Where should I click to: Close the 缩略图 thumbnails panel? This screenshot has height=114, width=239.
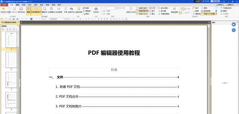point(18,26)
